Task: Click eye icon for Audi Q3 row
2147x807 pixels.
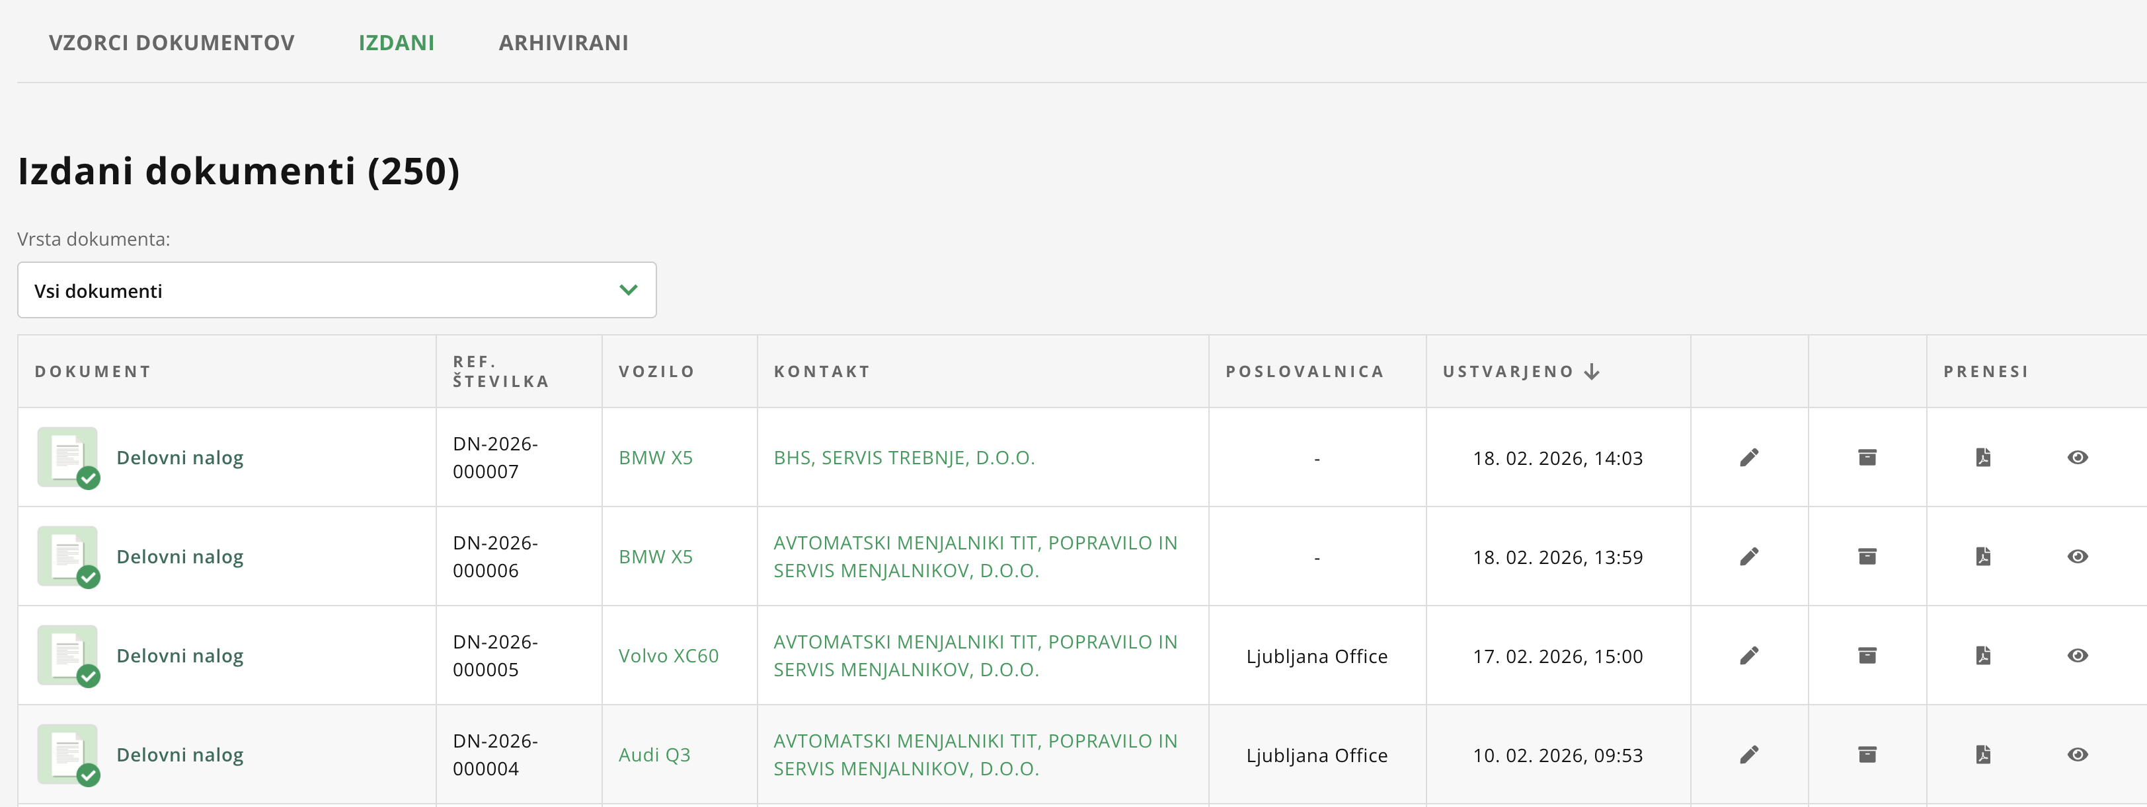Action: (x=2077, y=755)
